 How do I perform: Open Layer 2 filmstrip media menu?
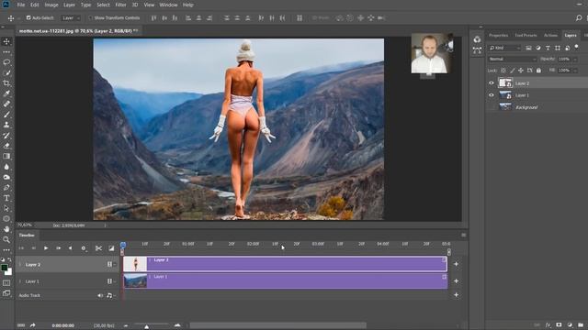click(110, 265)
